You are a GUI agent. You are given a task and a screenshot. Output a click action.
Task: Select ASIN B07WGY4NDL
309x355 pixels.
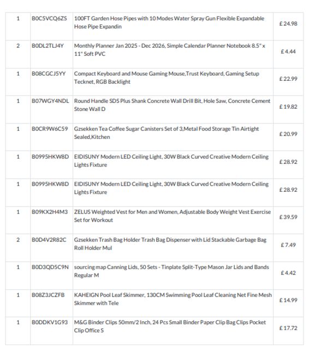[50, 101]
